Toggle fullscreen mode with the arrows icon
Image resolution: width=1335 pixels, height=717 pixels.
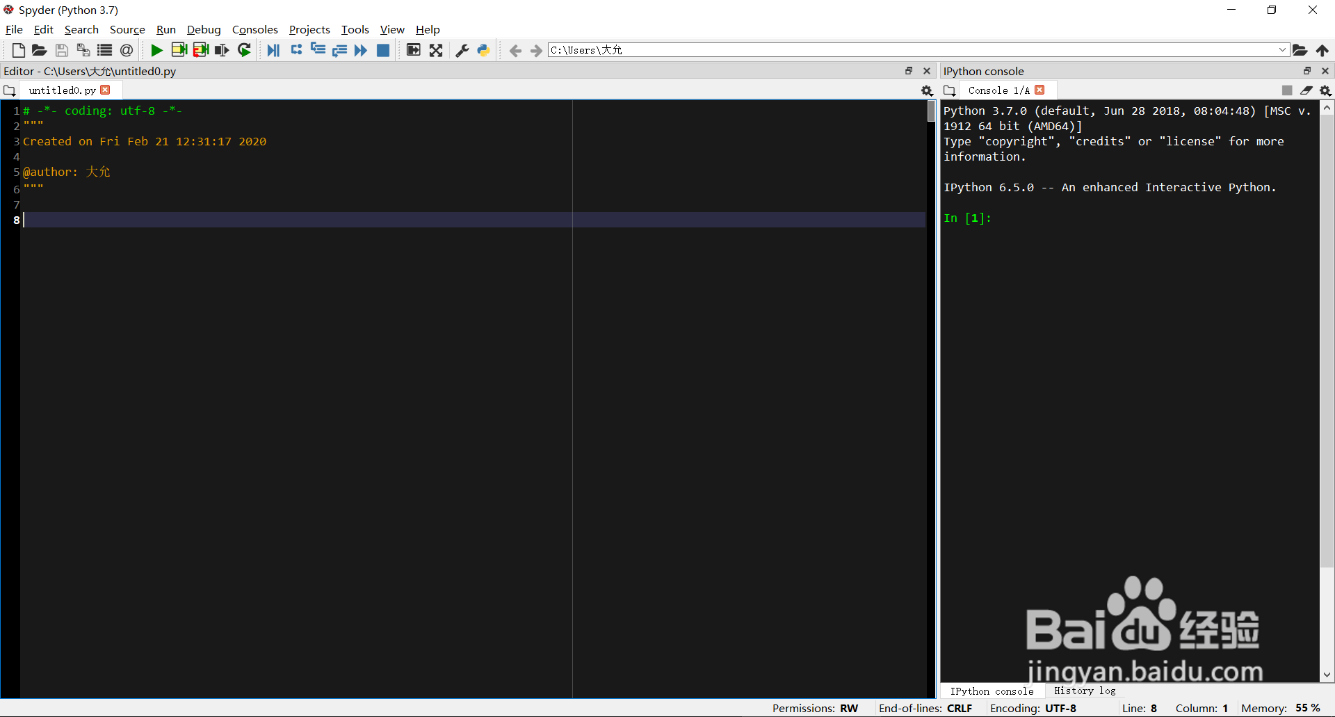pyautogui.click(x=436, y=50)
